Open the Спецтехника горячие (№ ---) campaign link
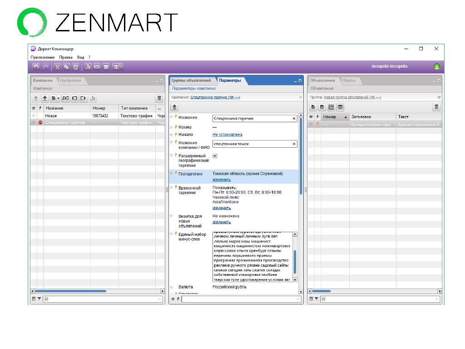 pyautogui.click(x=215, y=97)
